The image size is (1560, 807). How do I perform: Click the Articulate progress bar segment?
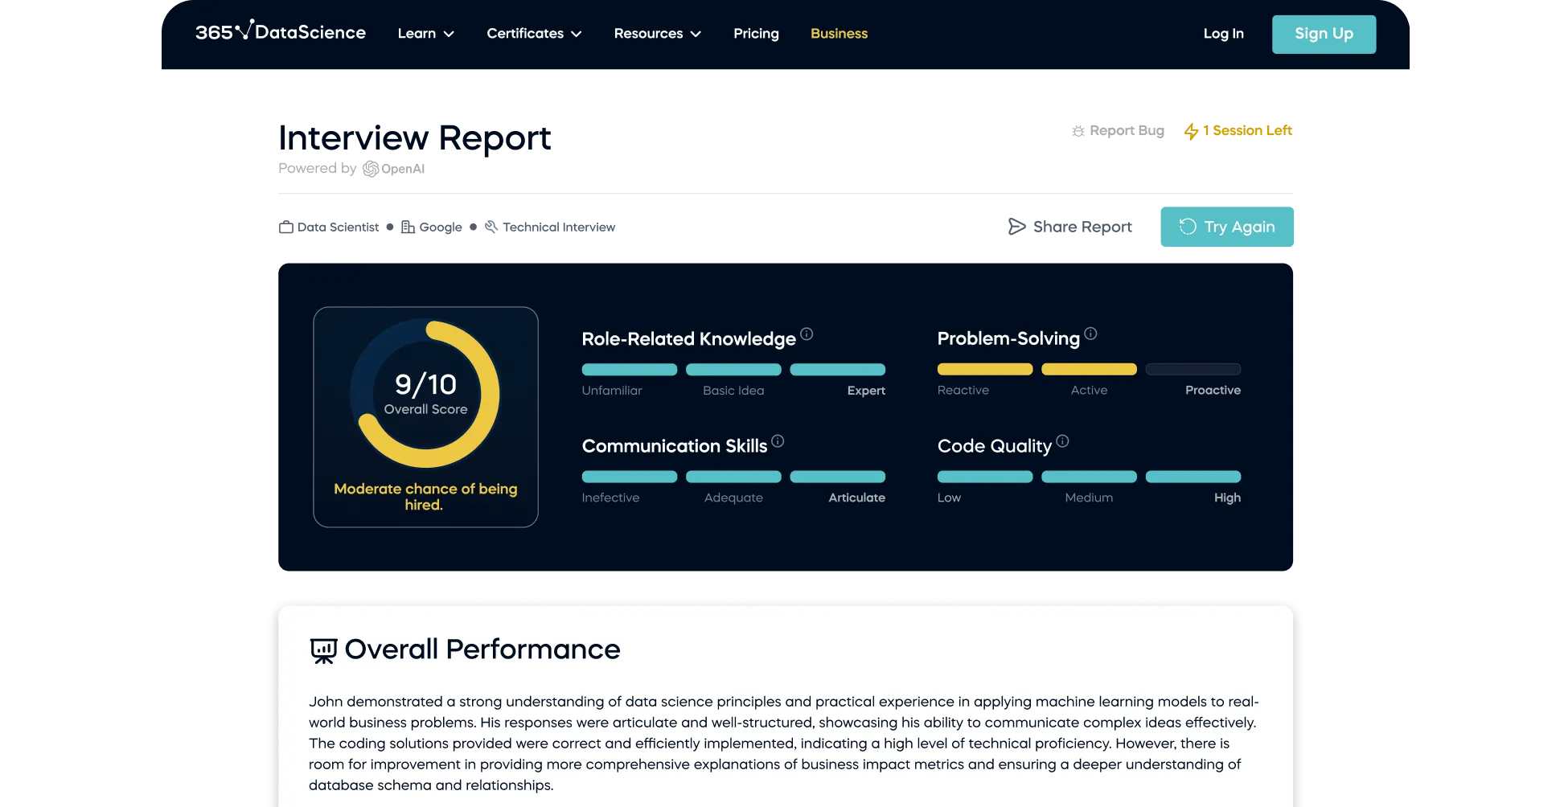point(837,477)
